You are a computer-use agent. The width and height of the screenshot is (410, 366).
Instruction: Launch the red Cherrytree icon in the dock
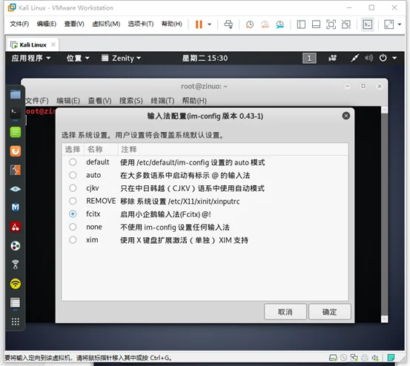[x=16, y=227]
